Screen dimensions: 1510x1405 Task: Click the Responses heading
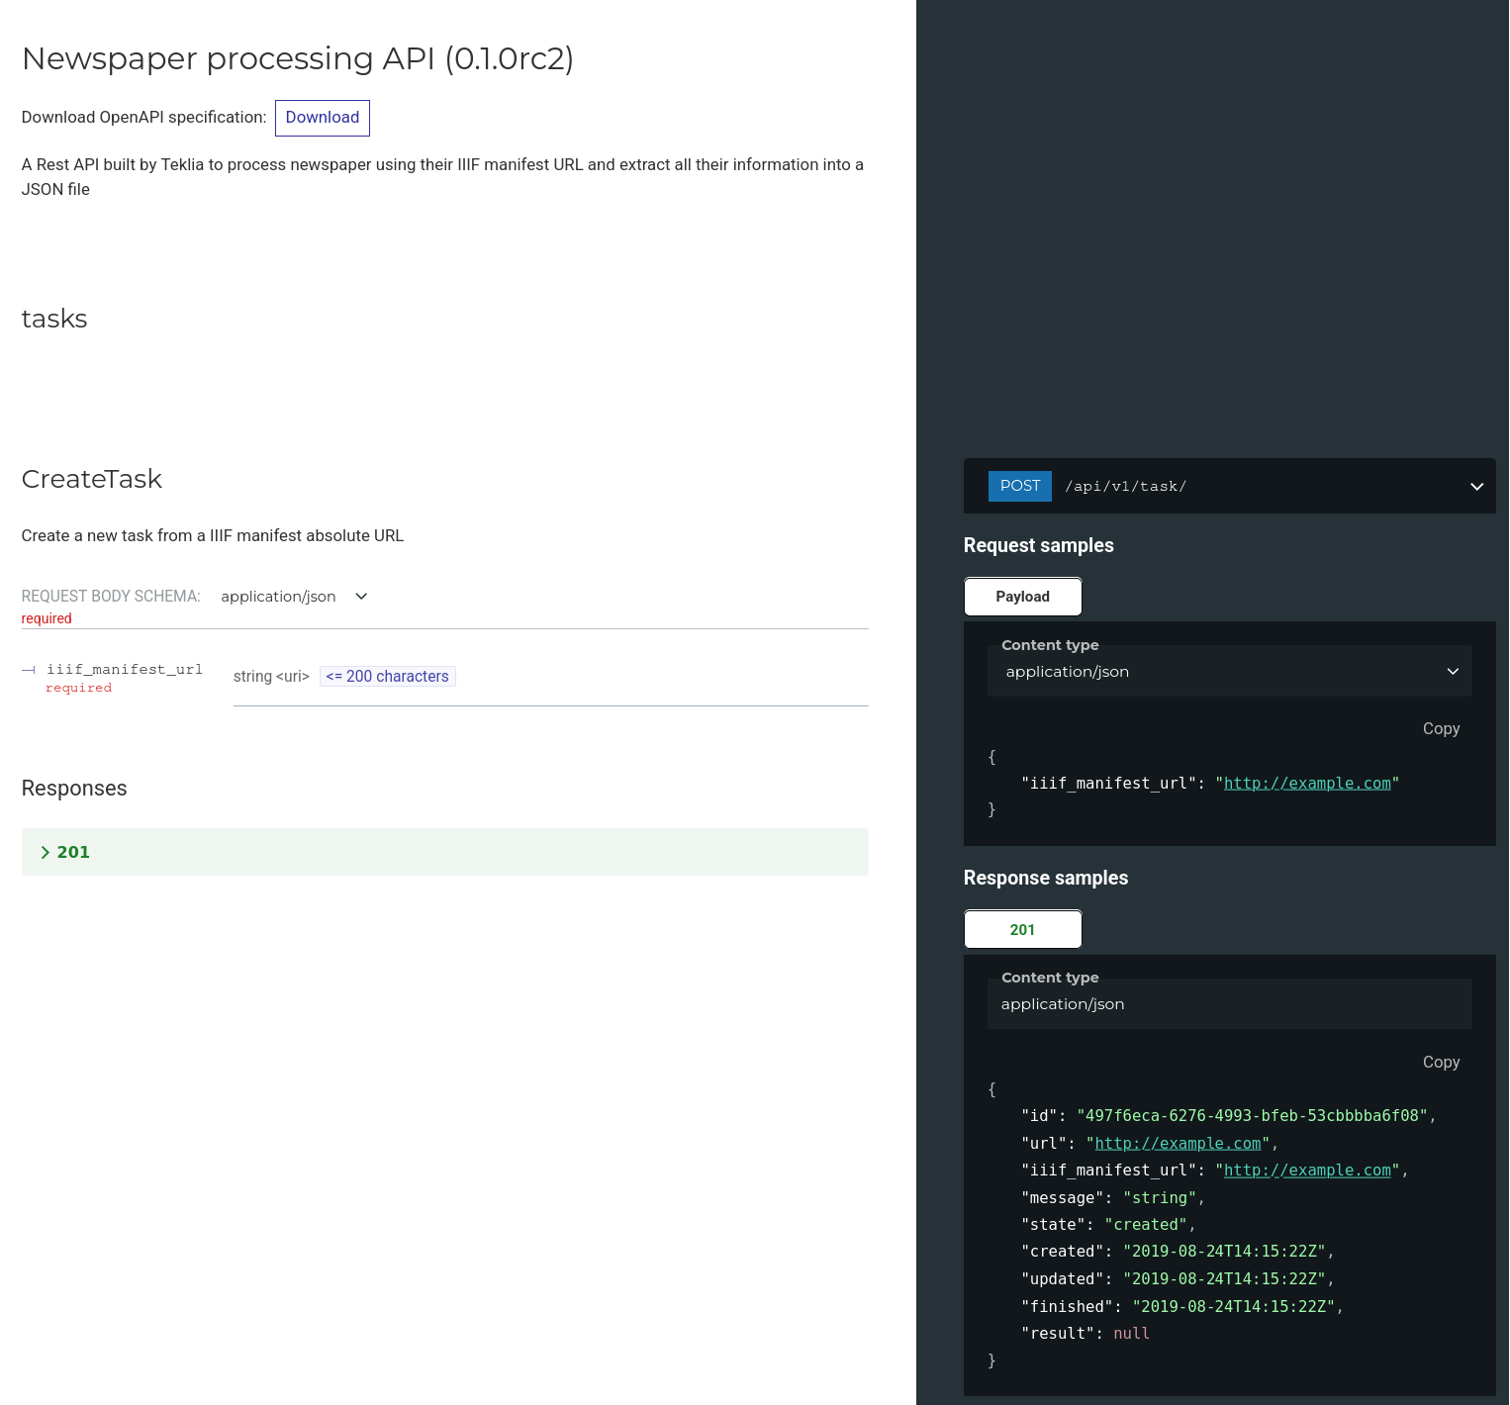tap(74, 789)
